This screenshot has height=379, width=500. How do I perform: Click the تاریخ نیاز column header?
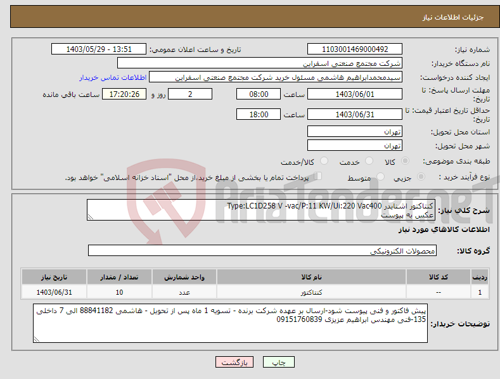click(54, 277)
